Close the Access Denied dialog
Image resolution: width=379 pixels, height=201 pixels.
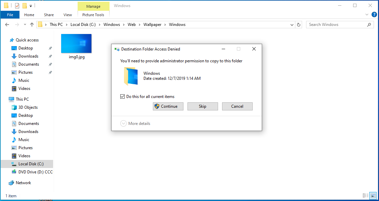(x=254, y=49)
